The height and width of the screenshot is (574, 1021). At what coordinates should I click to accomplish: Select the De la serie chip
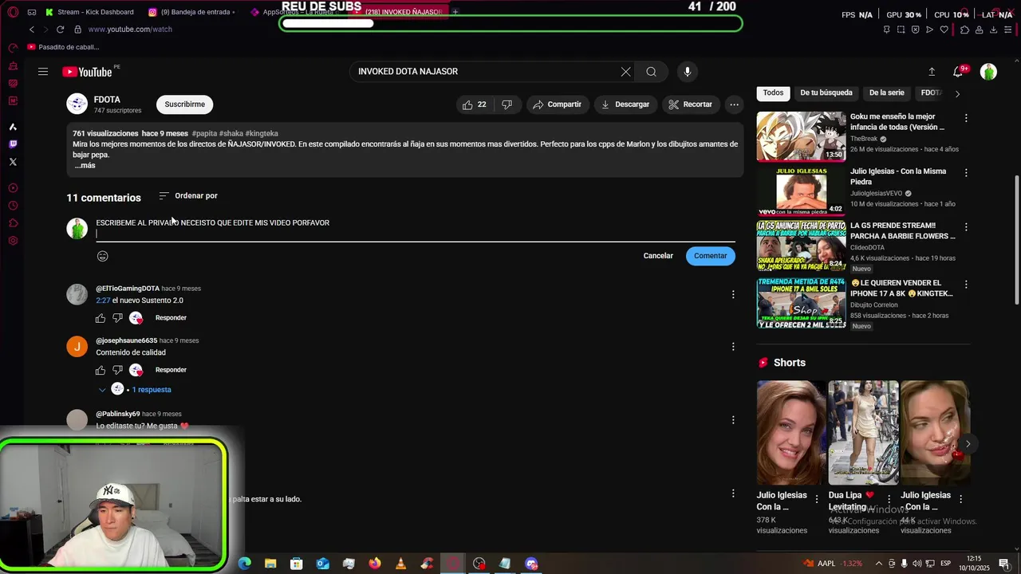point(886,92)
